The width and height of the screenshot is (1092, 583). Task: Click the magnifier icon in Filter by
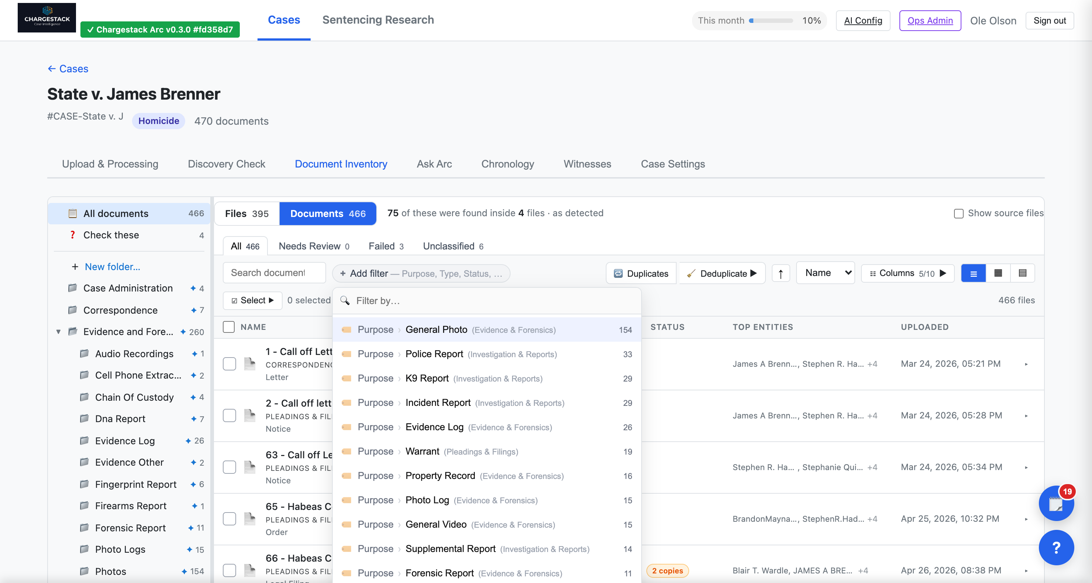(x=345, y=301)
